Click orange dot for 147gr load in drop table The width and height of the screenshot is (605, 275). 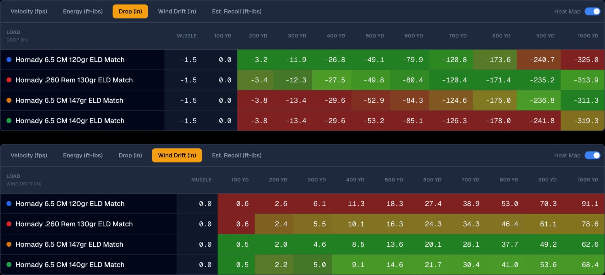coord(9,100)
